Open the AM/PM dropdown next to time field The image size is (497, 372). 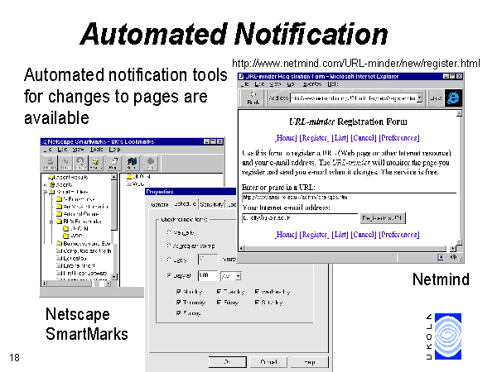(238, 276)
